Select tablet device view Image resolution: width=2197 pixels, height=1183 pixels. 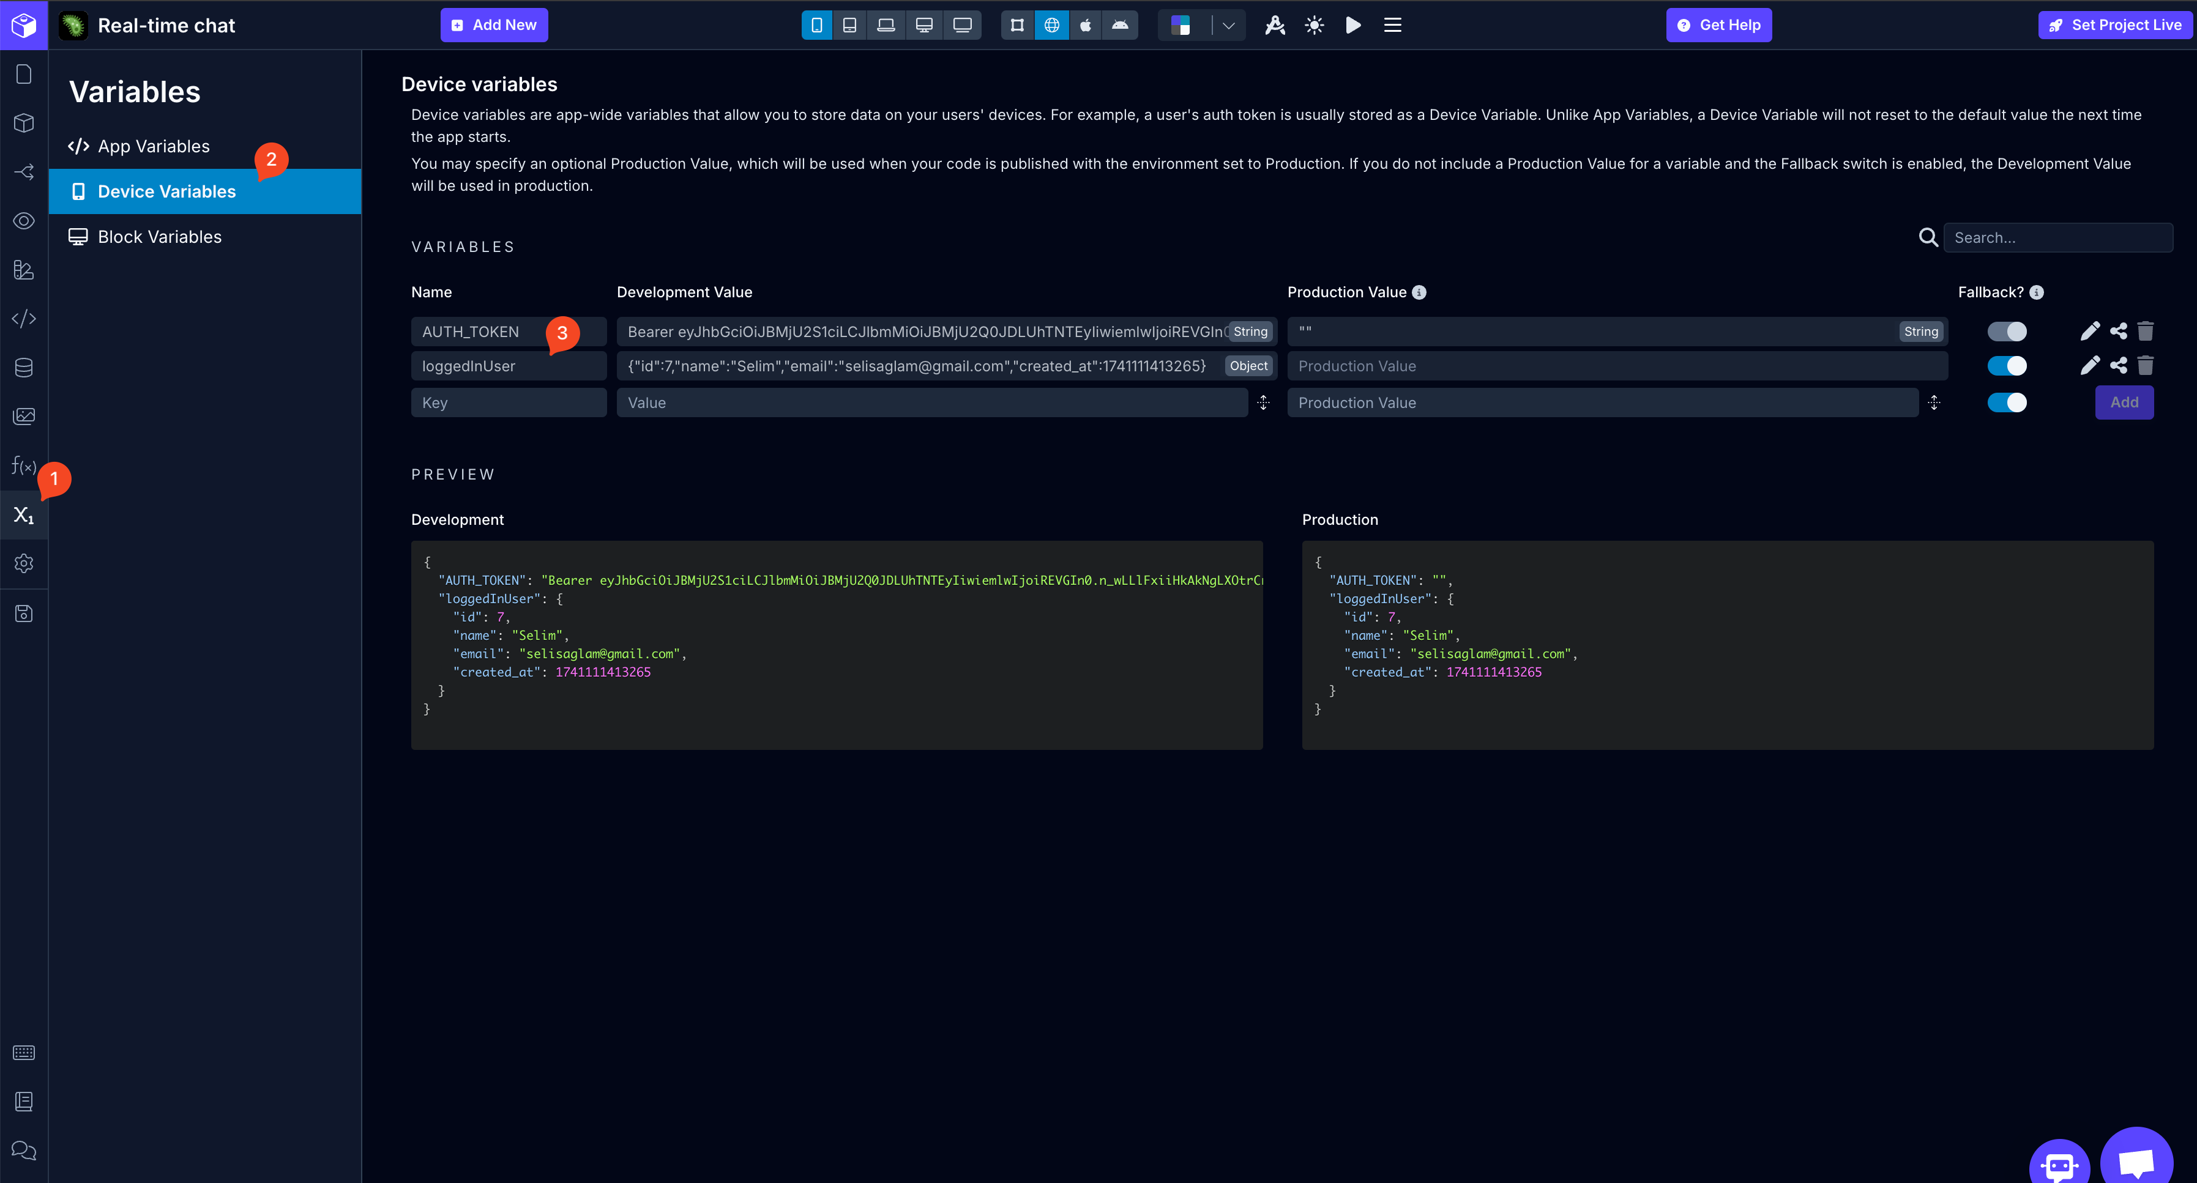point(849,24)
